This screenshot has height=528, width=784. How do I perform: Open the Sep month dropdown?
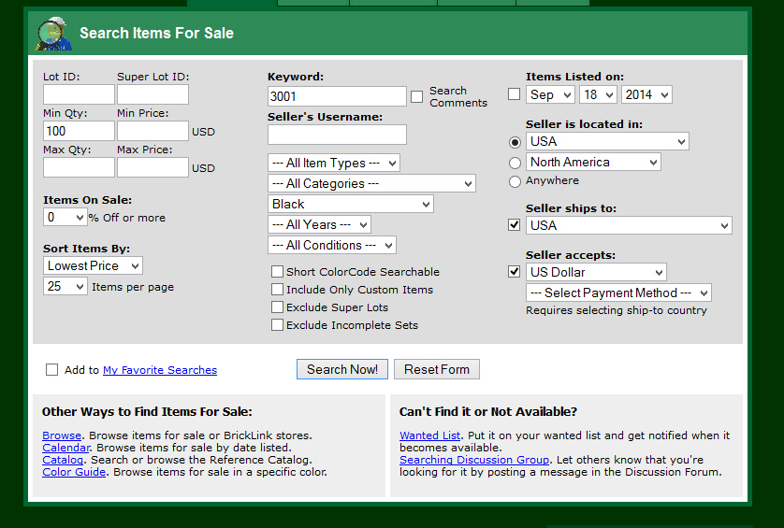550,94
